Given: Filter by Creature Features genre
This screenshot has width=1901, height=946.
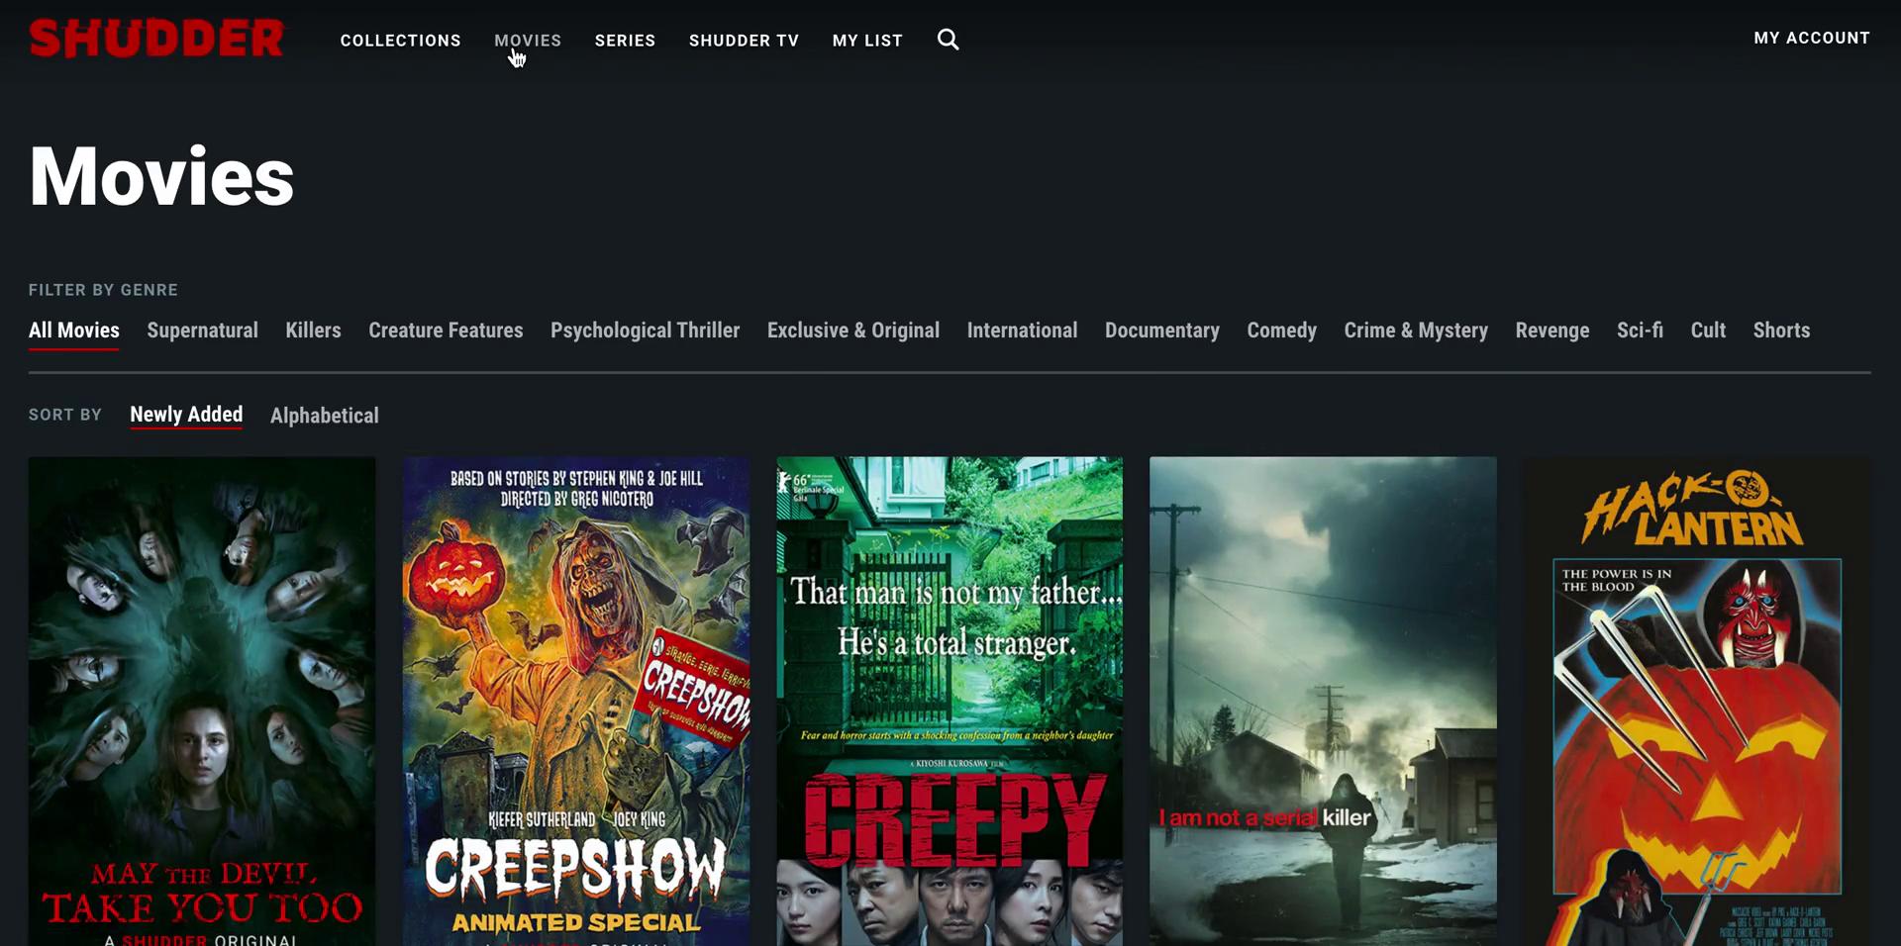Looking at the screenshot, I should pyautogui.click(x=446, y=331).
